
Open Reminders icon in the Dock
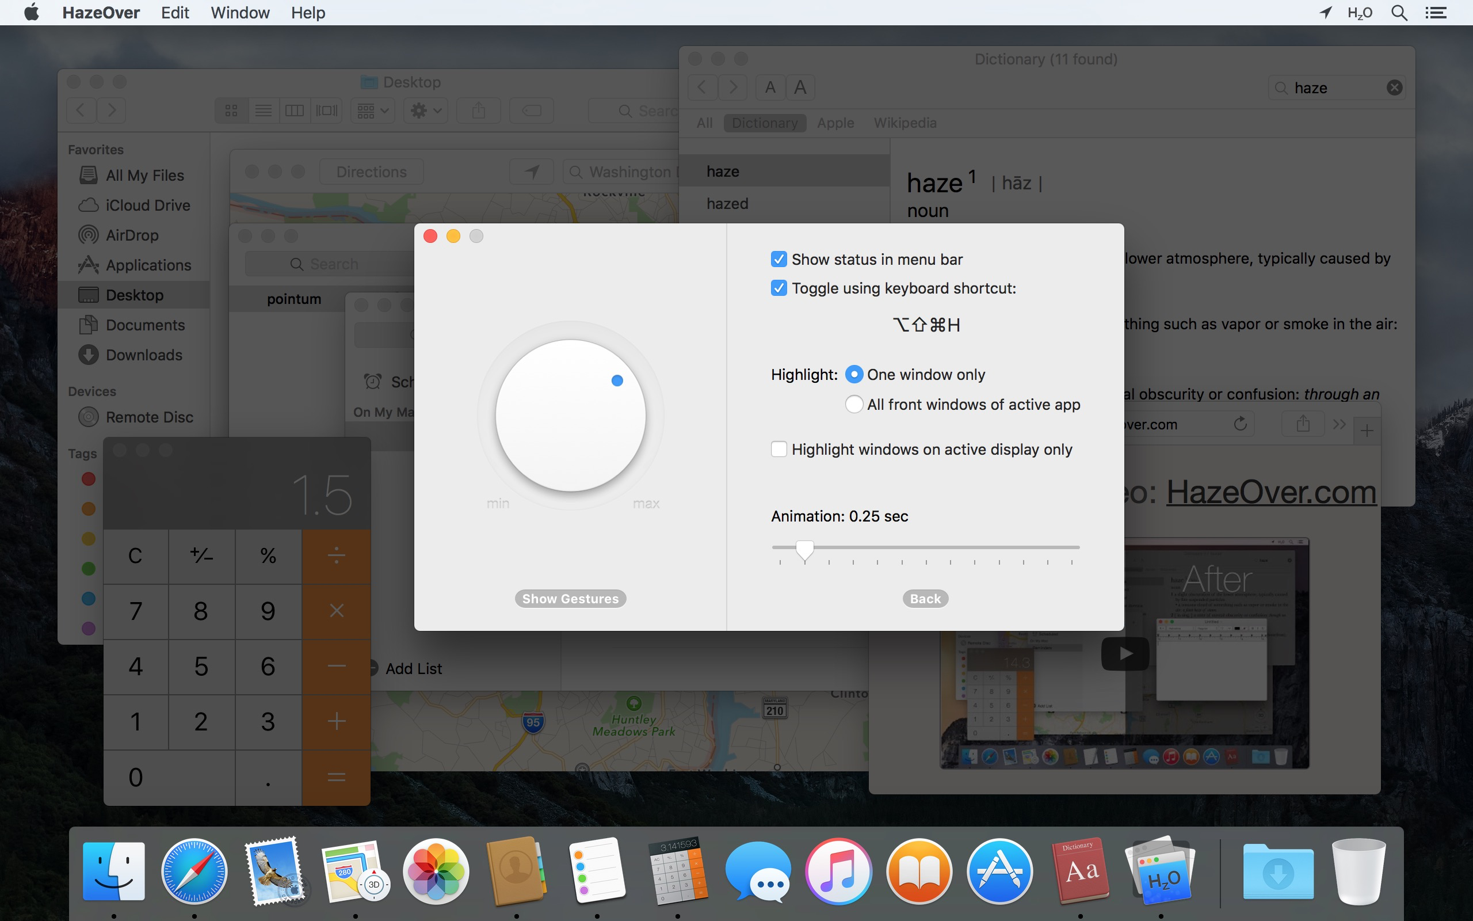pos(597,871)
